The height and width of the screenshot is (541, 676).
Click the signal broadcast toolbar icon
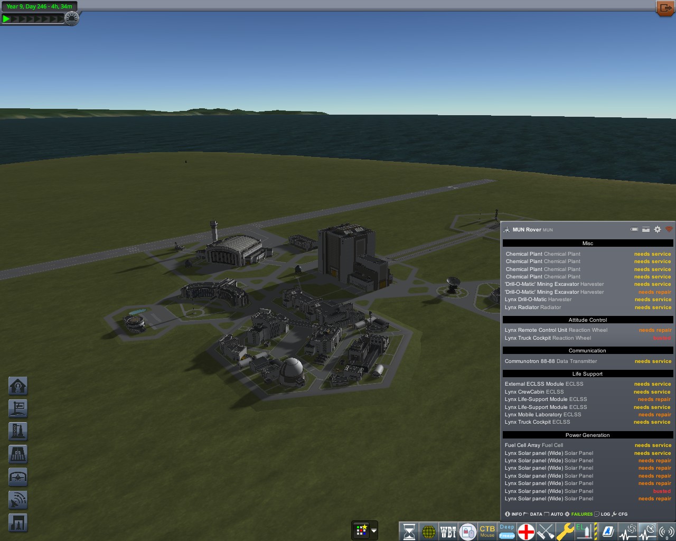(x=666, y=531)
